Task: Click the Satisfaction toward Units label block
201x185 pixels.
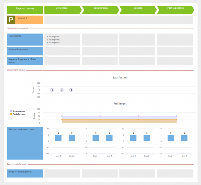Action: (x=25, y=143)
